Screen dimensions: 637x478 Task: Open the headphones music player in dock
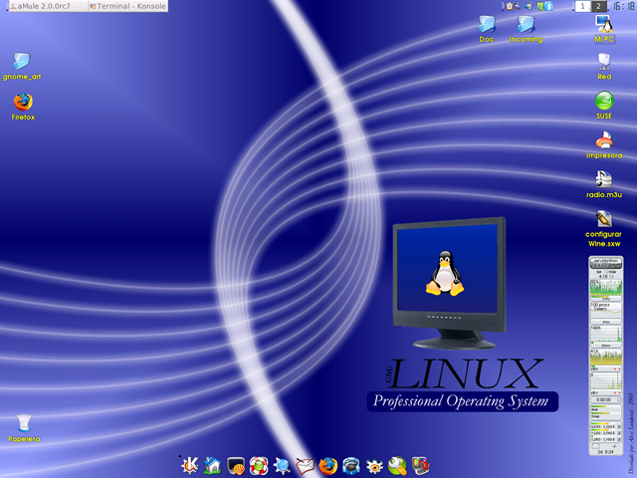coord(351,466)
